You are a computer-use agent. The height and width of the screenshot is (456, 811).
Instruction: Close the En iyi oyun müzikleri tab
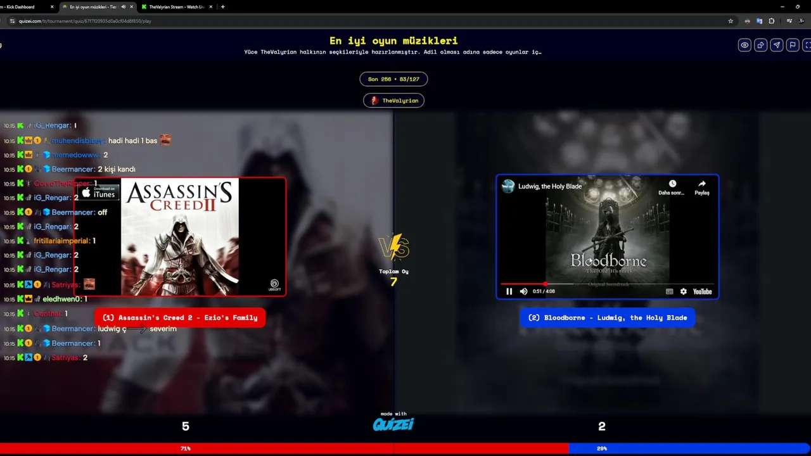tap(132, 6)
